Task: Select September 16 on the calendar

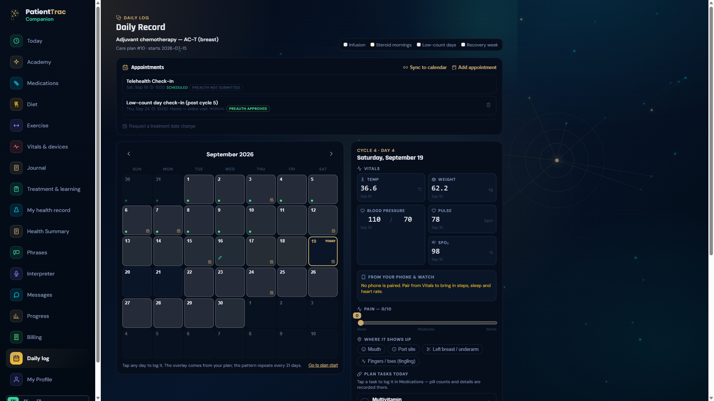Action: [x=230, y=251]
